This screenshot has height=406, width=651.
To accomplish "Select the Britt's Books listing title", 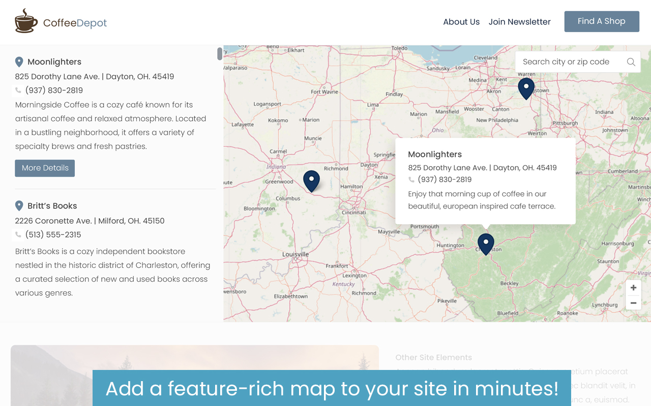I will pyautogui.click(x=52, y=206).
